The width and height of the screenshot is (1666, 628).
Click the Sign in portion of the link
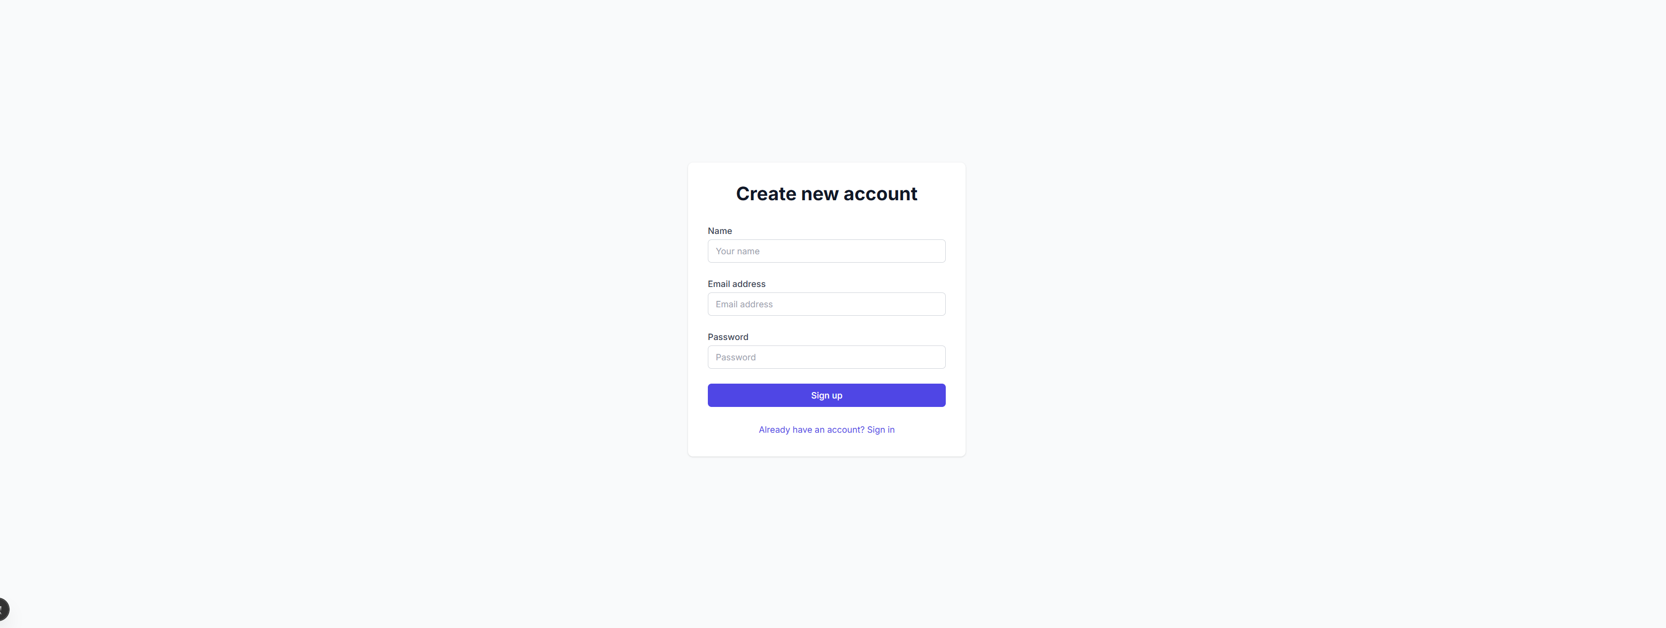tap(881, 429)
